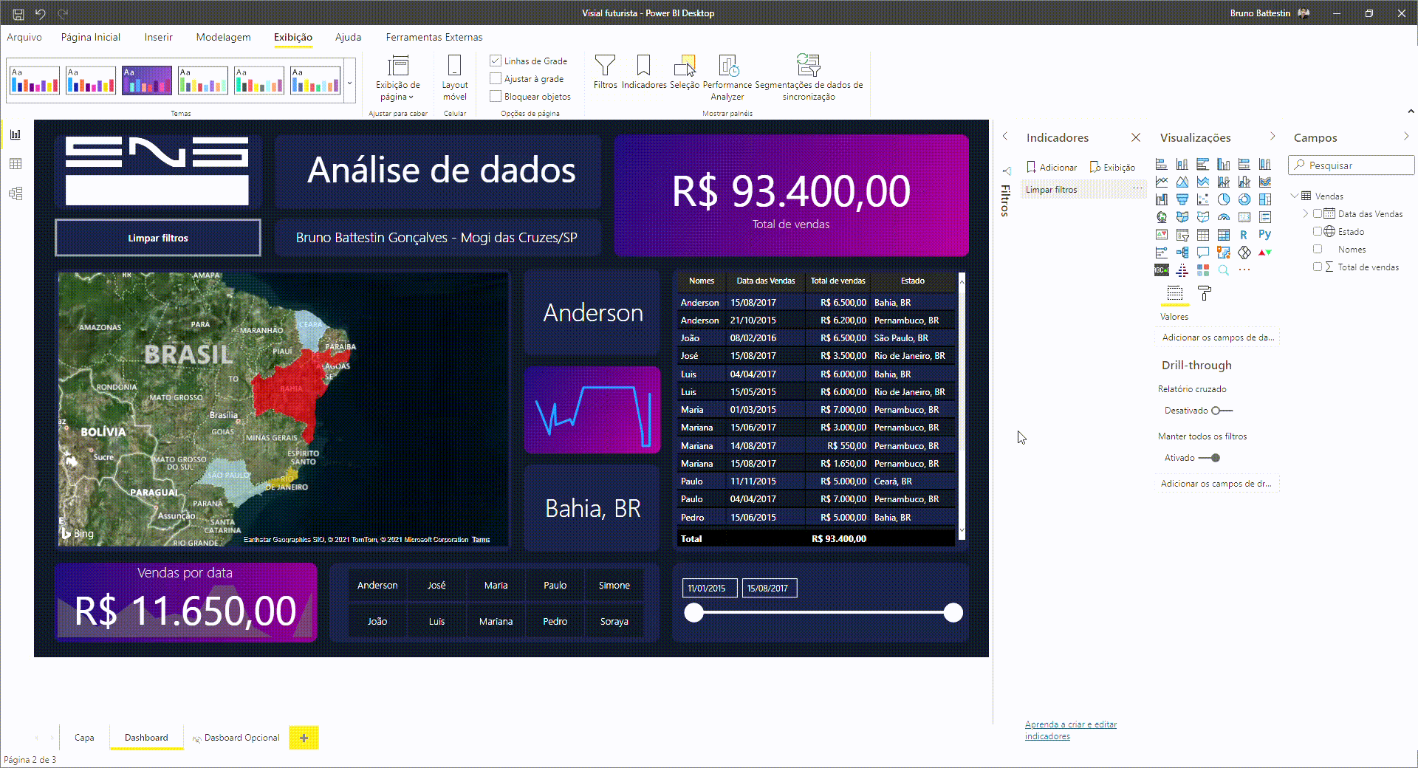
Task: Open the Format paint roller tab
Action: click(x=1205, y=294)
